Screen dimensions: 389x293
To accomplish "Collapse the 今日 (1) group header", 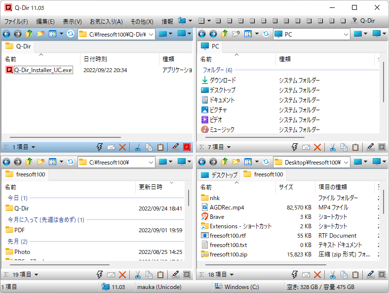I will point(17,198).
